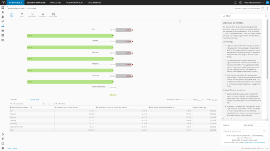Open the No filter dropdown
The image size is (270, 151).
click(x=19, y=100)
